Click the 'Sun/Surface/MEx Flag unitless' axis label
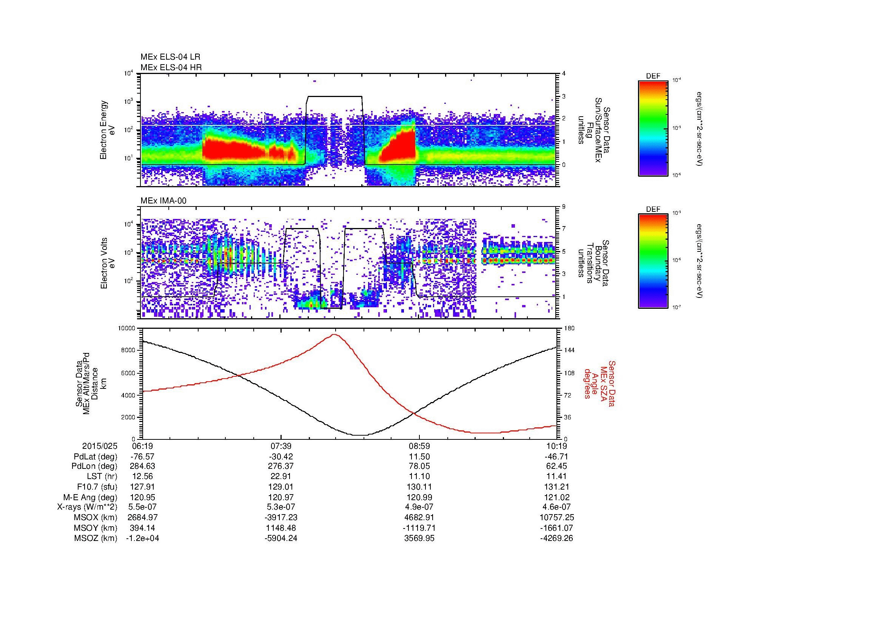The image size is (883, 624). pyautogui.click(x=594, y=130)
